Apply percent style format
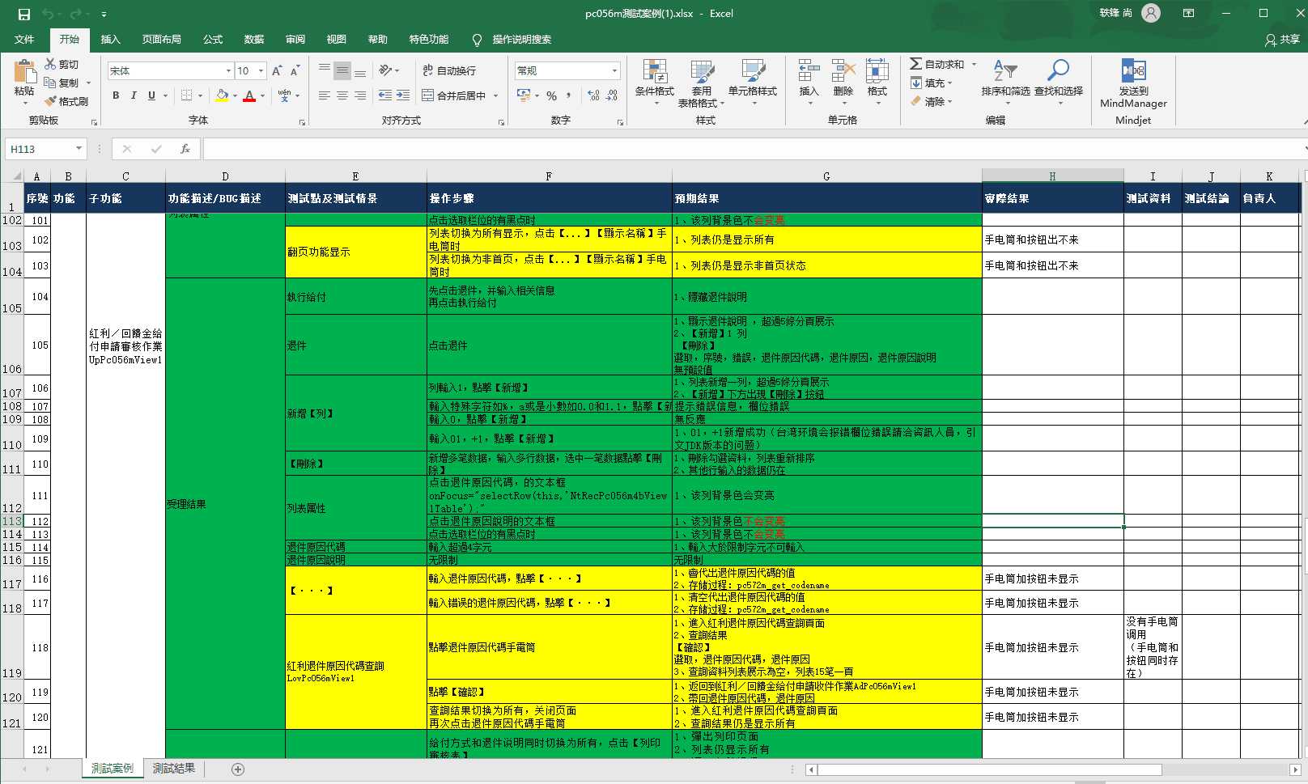Screen dimensions: 1308x784 point(551,95)
